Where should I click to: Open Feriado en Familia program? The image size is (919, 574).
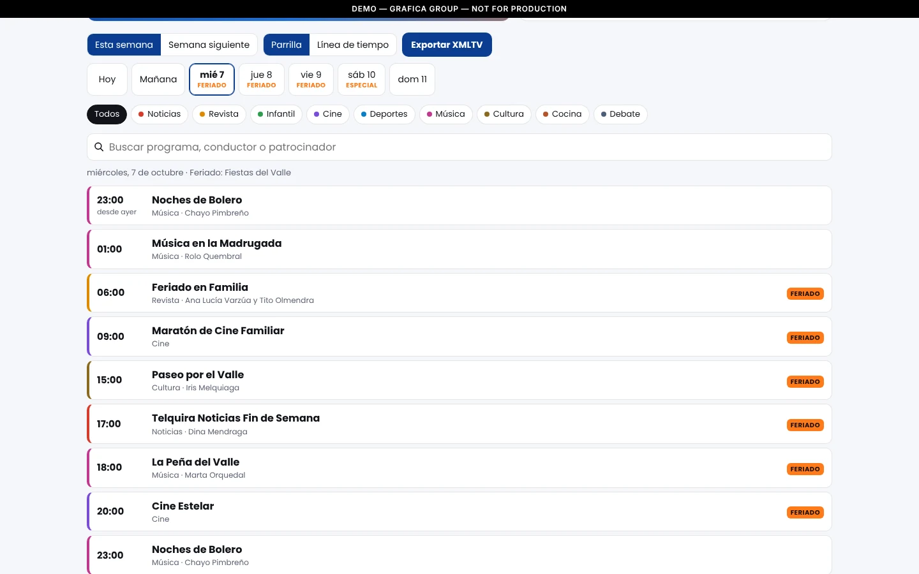pos(459,293)
